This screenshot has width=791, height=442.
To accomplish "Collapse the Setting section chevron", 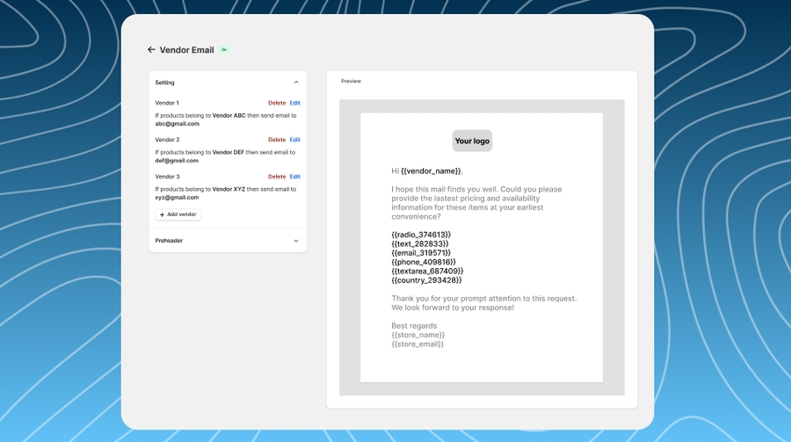I will tap(296, 83).
